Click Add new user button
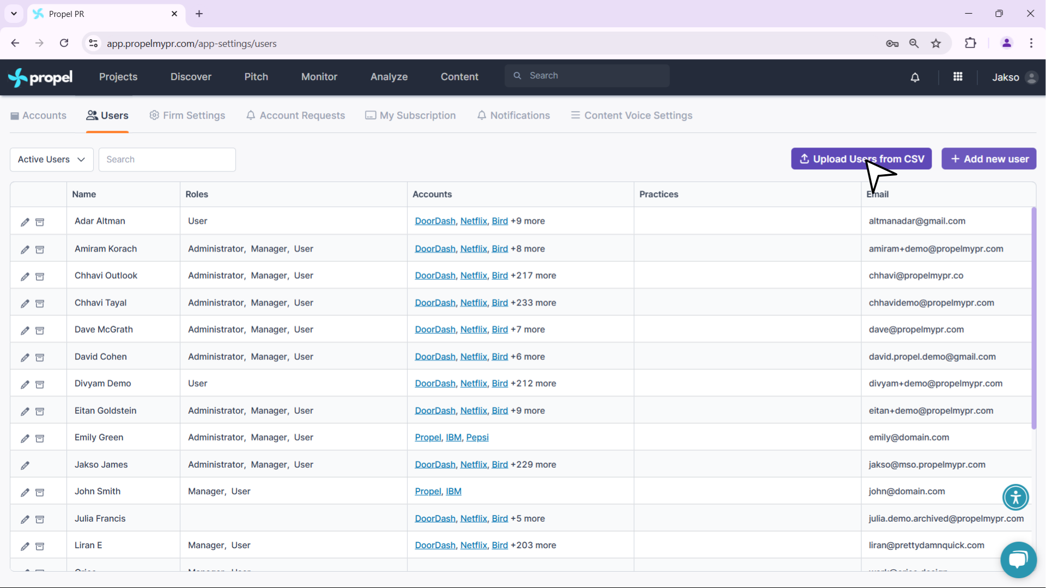The image size is (1046, 588). (x=989, y=159)
